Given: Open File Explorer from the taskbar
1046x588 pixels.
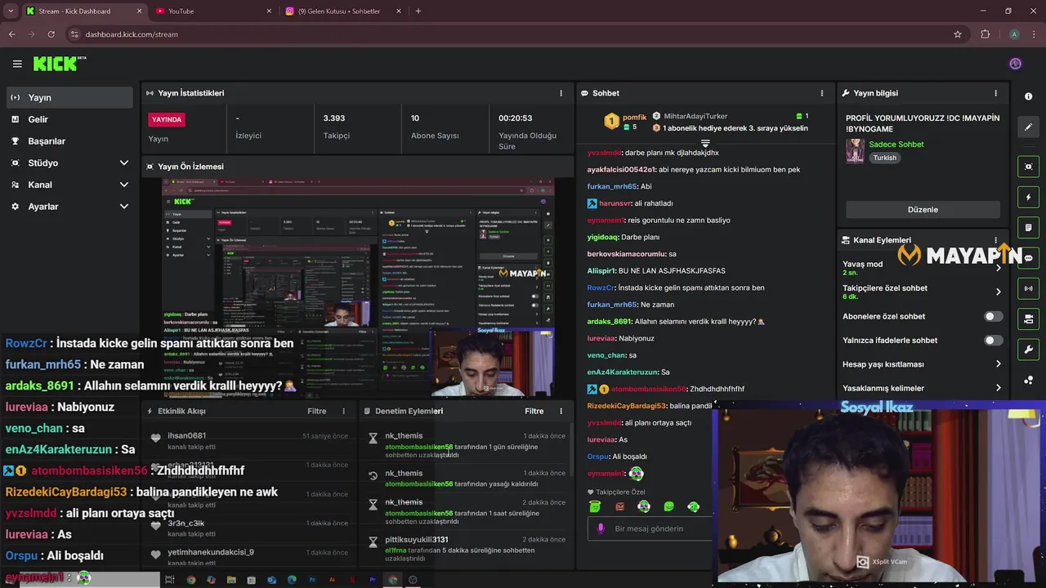Looking at the screenshot, I should pyautogui.click(x=231, y=580).
